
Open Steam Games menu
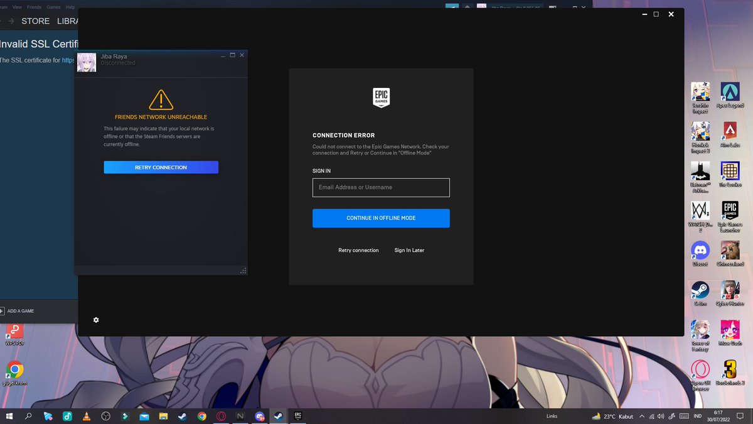53,7
